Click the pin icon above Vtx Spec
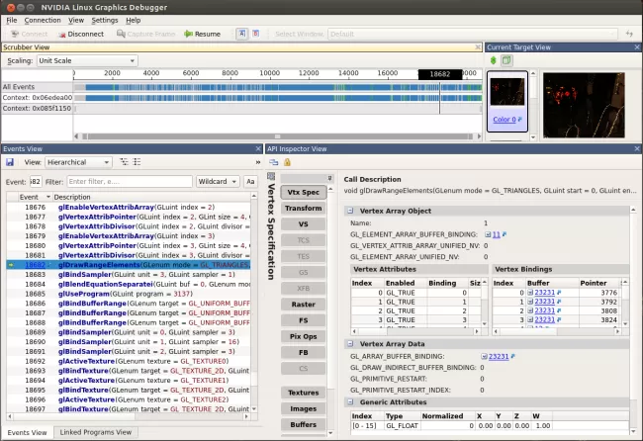The width and height of the screenshot is (643, 441). tap(329, 178)
